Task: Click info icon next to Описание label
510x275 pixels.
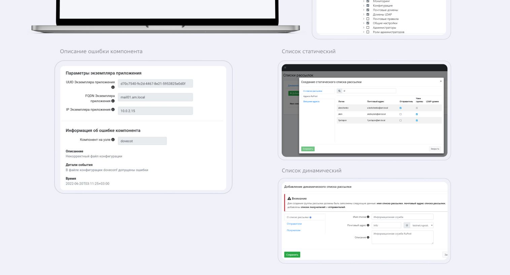Action: pyautogui.click(x=368, y=237)
